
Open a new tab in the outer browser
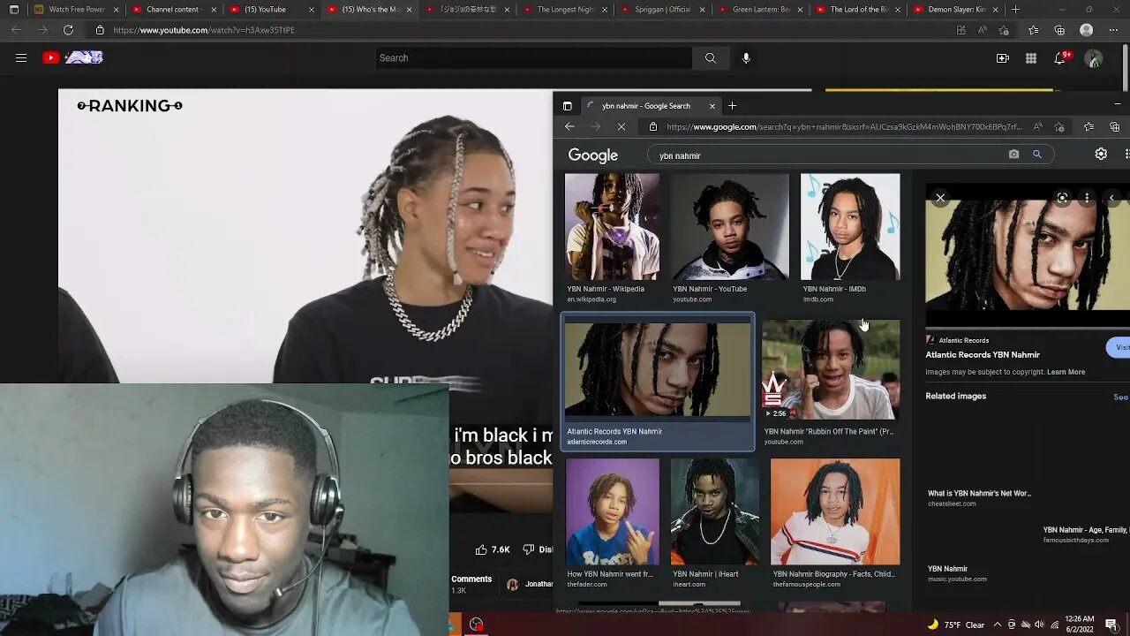coord(1015,10)
